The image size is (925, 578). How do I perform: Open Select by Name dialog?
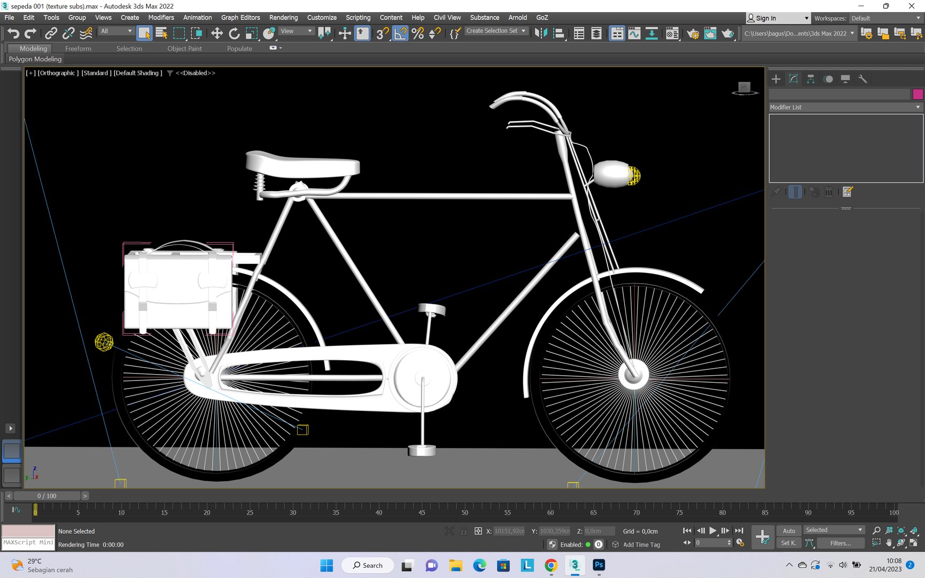coord(161,33)
